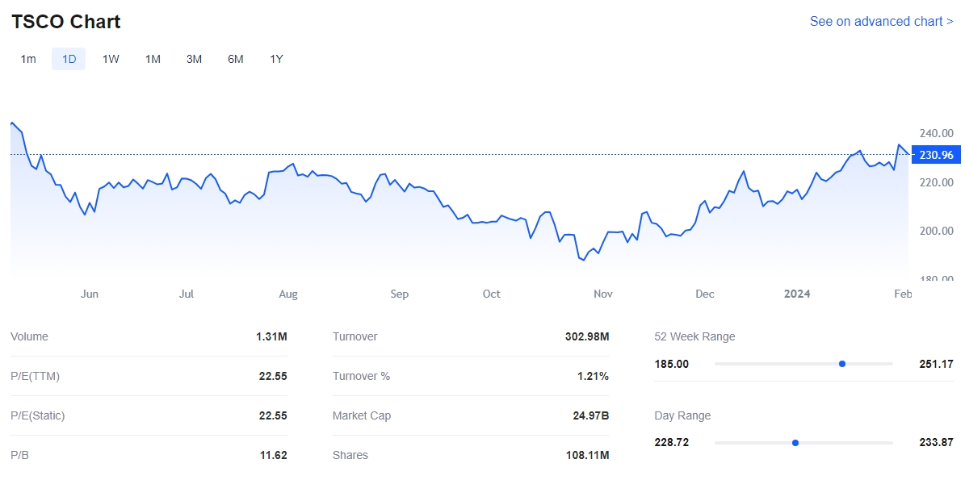
Task: Click the 230.96 current price label
Action: 935,155
